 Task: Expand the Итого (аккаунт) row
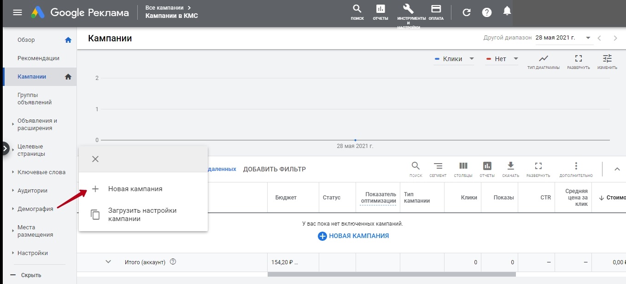pos(108,262)
